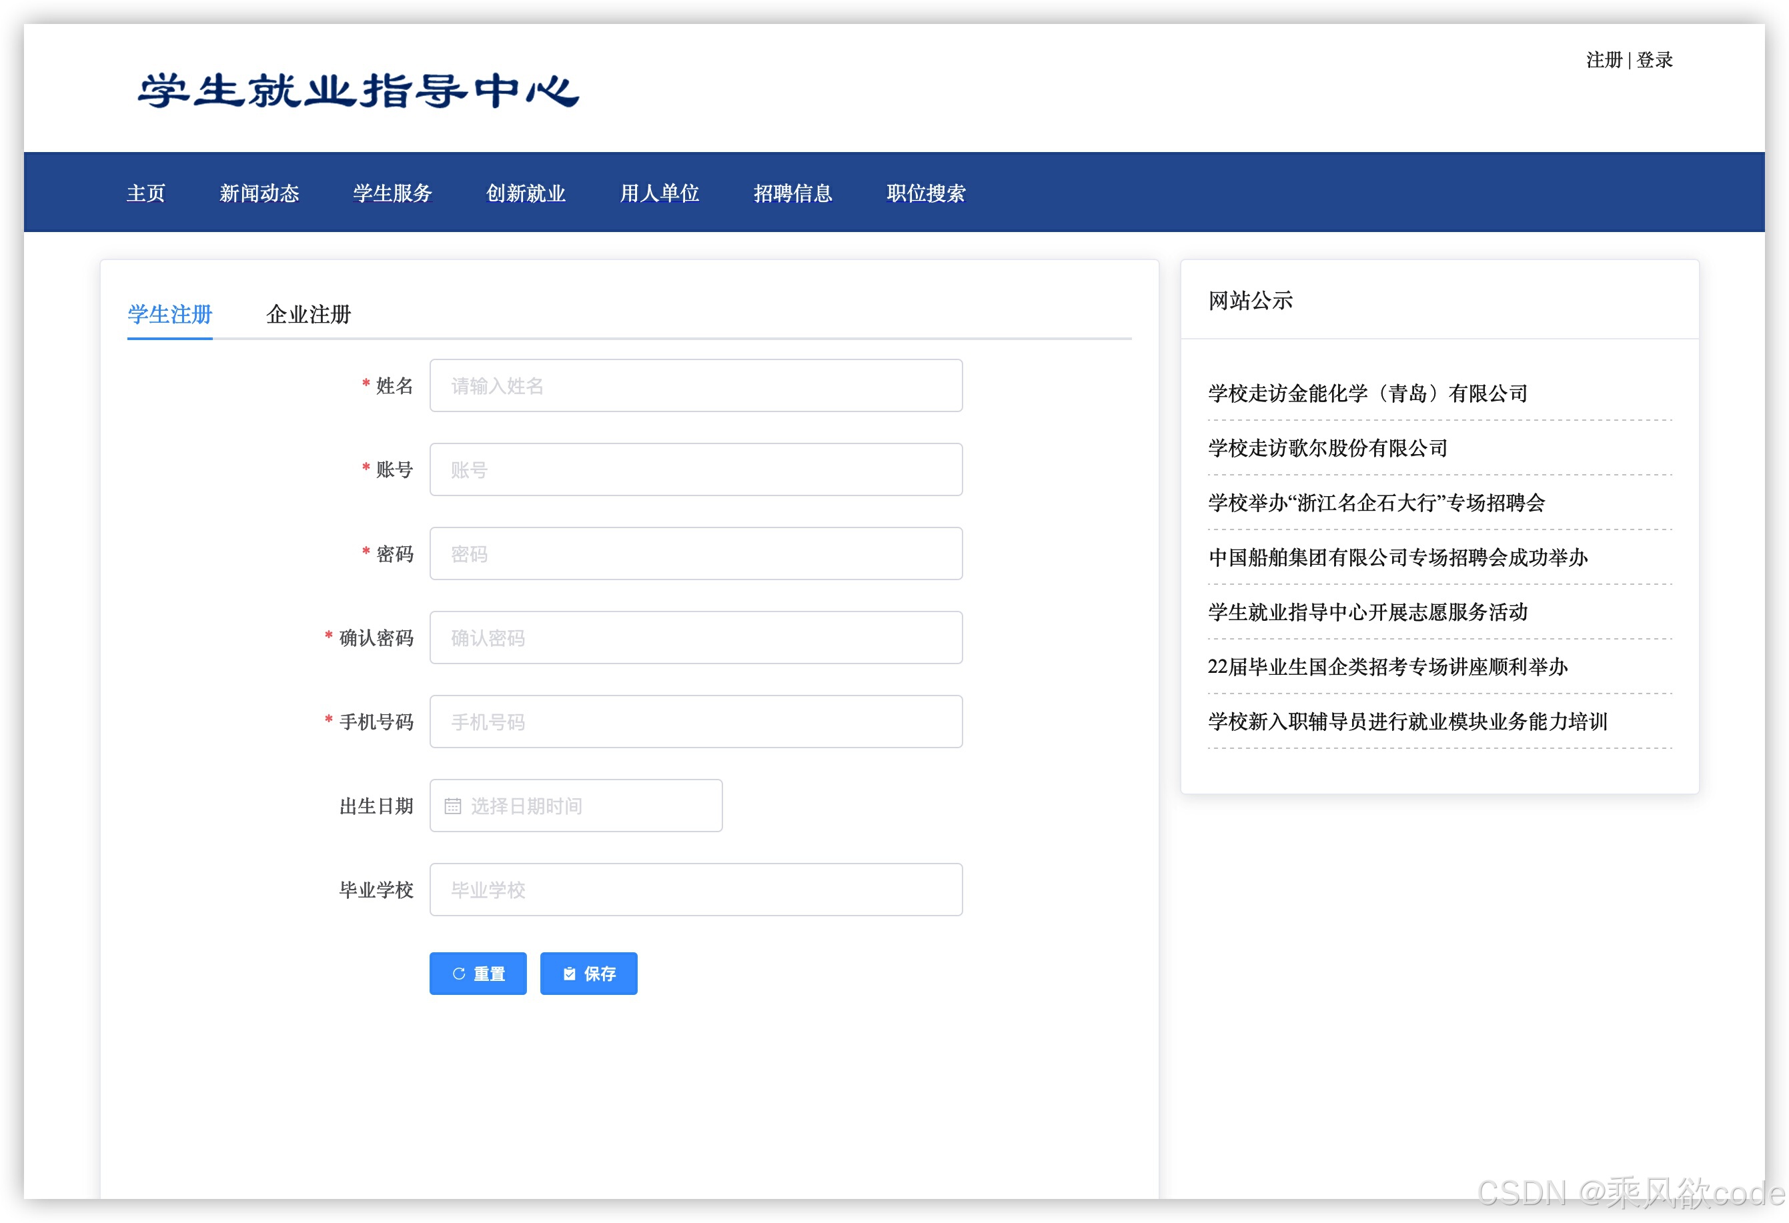Navigate to 用人单位 section
Viewport: 1789px width, 1223px height.
(660, 193)
